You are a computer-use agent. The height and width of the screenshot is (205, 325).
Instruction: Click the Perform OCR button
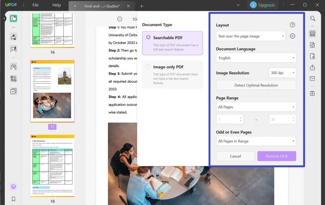pos(277,156)
